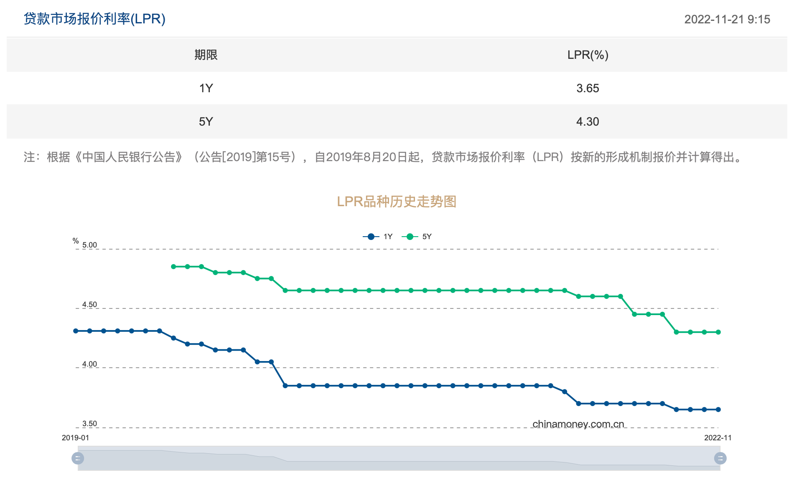Click the data zoom preview bar below the chart
This screenshot has width=794, height=495.
[x=399, y=458]
